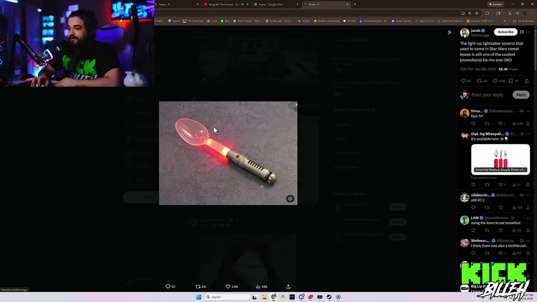Open Stripe Express bookmark

[x=401, y=21]
